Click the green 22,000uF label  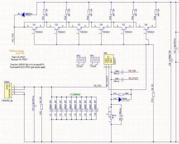(x=75, y=94)
